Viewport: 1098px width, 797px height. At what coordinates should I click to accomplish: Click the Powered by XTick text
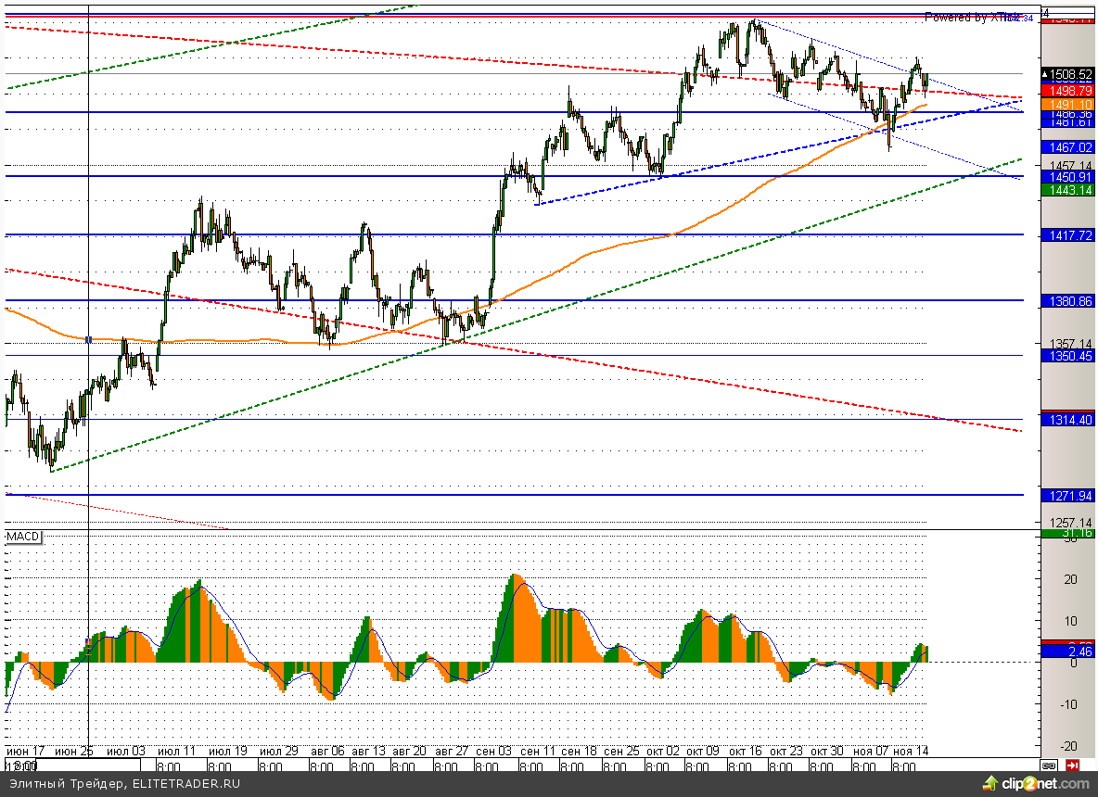[973, 18]
